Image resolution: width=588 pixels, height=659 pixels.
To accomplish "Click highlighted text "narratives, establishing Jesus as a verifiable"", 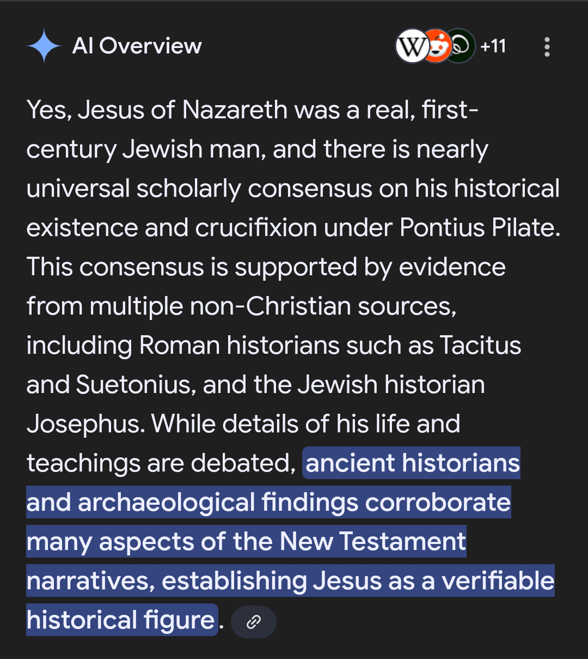I will [290, 581].
